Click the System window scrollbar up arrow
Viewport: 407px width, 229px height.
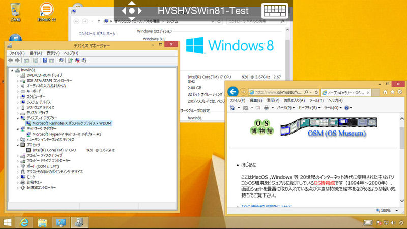click(287, 30)
